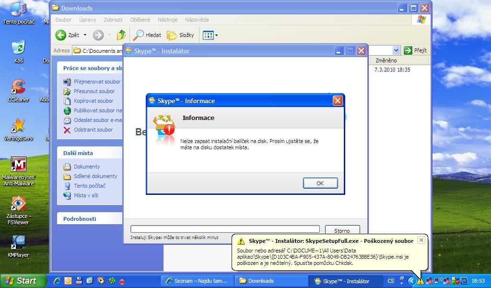Go up one folder level
The width and height of the screenshot is (491, 288).
(x=121, y=35)
